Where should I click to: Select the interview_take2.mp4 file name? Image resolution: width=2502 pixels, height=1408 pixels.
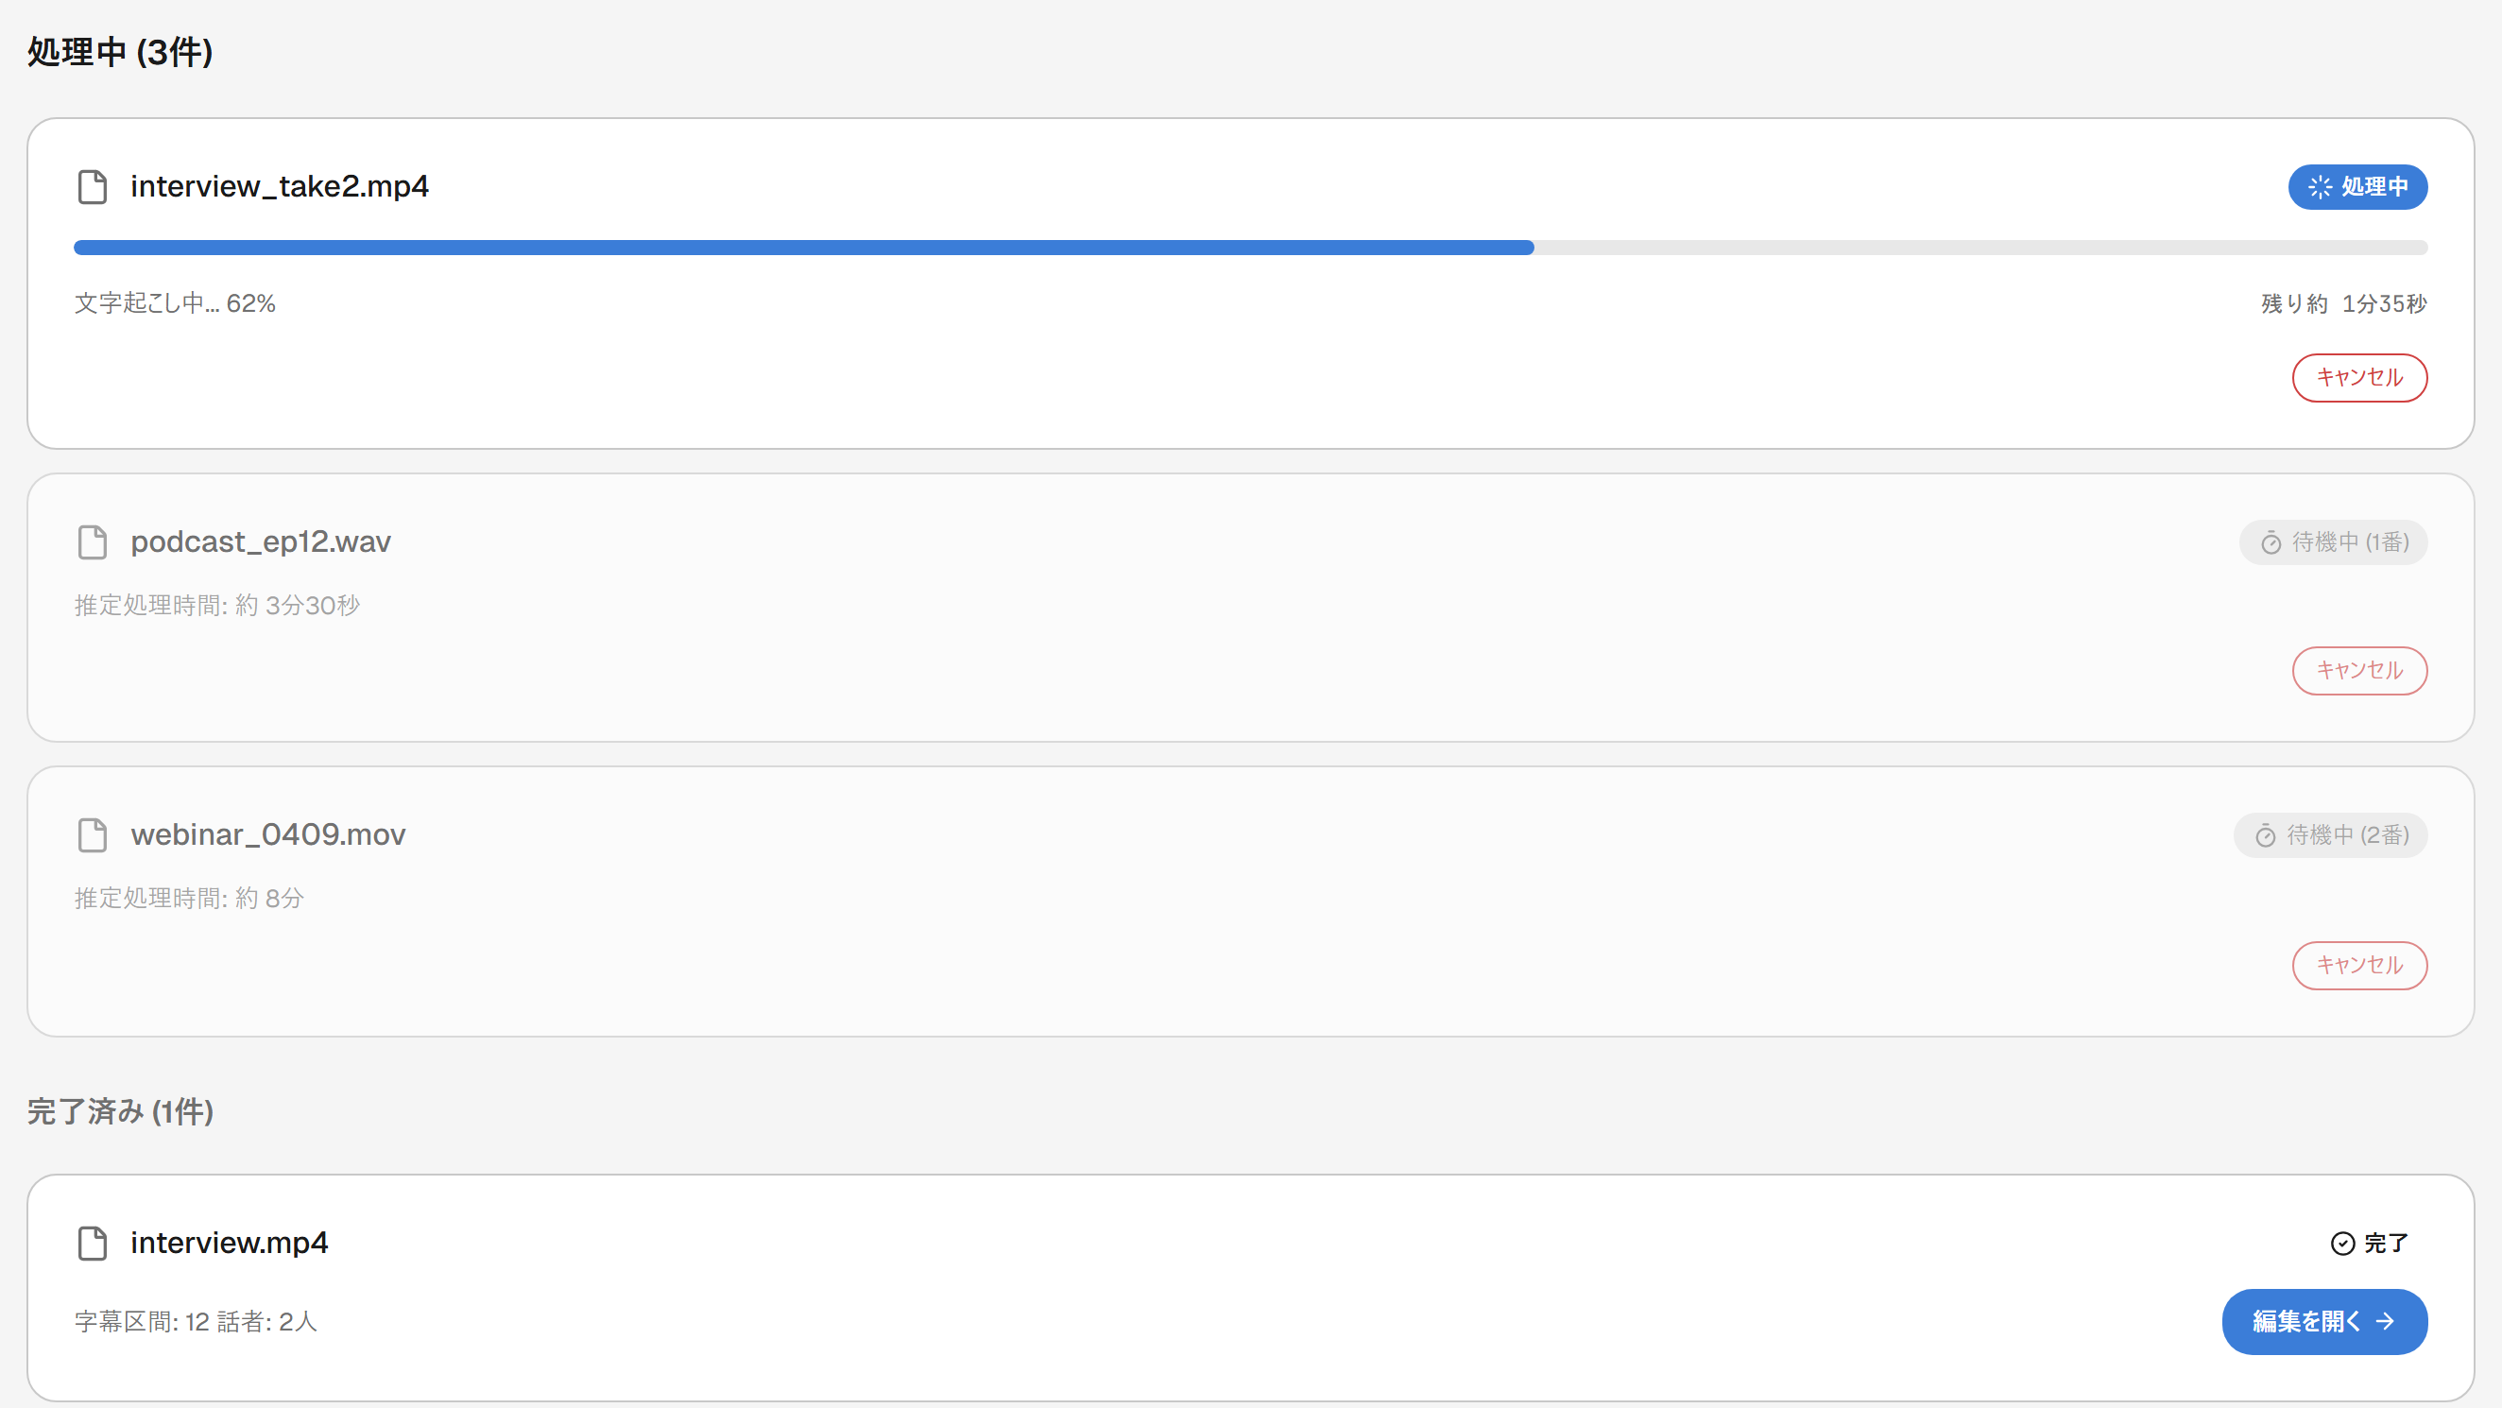tap(280, 186)
